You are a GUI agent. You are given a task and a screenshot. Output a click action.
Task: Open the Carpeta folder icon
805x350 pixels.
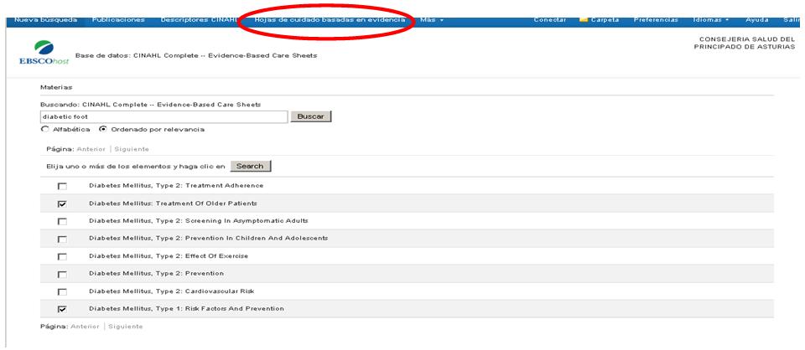tap(584, 19)
